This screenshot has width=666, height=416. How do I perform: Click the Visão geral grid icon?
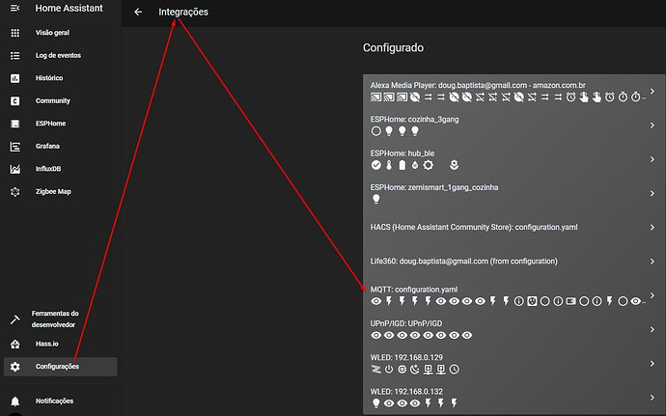(x=14, y=33)
